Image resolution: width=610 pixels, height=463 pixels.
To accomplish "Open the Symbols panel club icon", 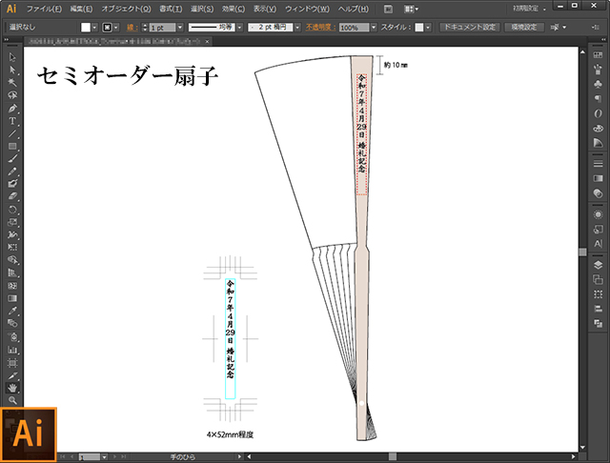I will (598, 84).
